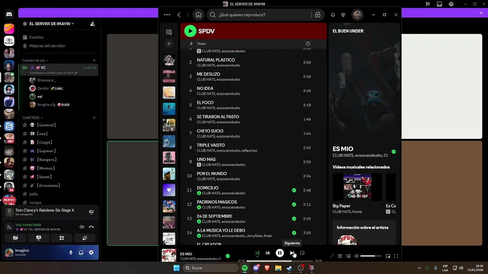Viewport: 488px width, 274px height.
Task: Toggle saved checkmark on 24 DE SEPTIEMBRE row
Action: [294, 219]
